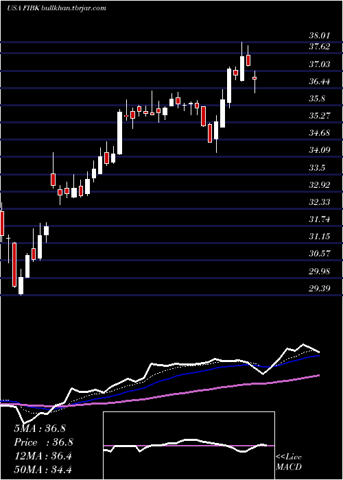Click the pink 50MA line's right end

pyautogui.click(x=318, y=375)
